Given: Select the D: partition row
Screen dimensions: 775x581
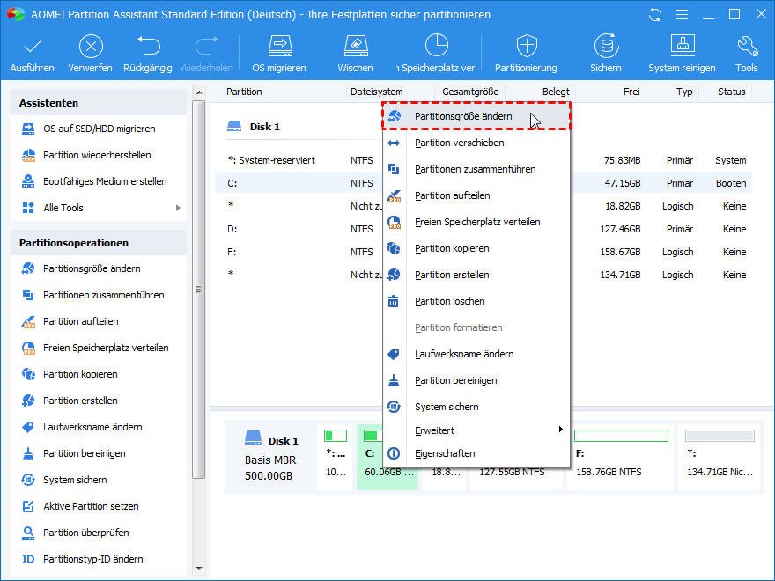Looking at the screenshot, I should point(483,229).
